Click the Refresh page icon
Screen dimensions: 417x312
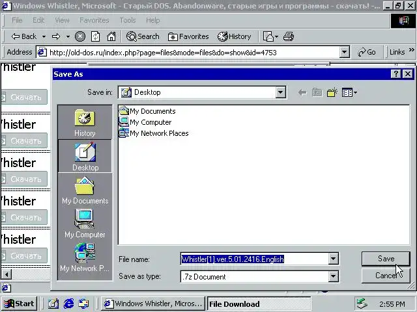click(96, 36)
